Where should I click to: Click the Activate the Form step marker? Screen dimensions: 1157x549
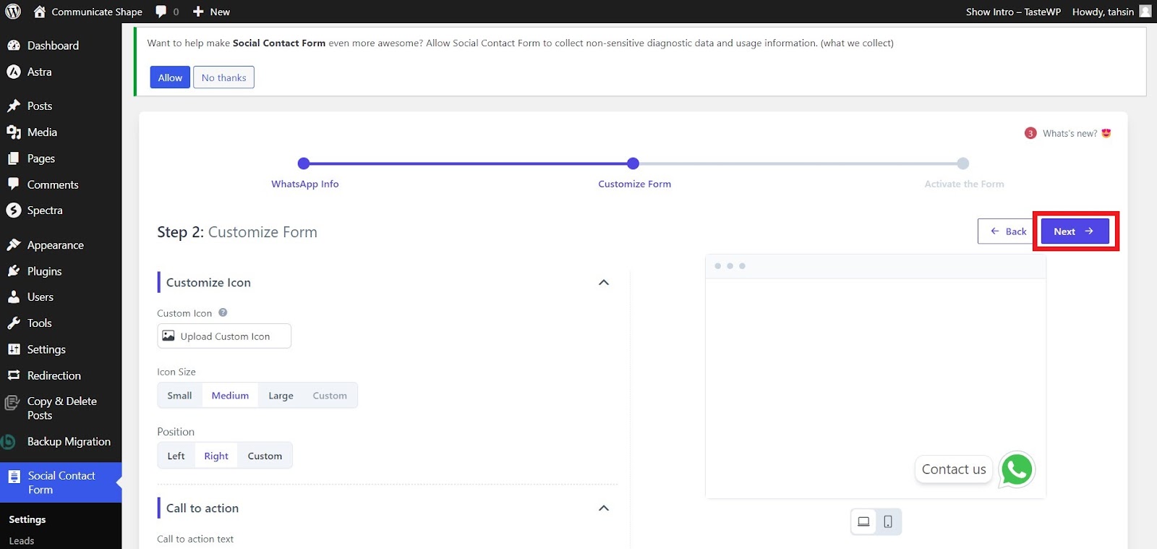(x=963, y=163)
